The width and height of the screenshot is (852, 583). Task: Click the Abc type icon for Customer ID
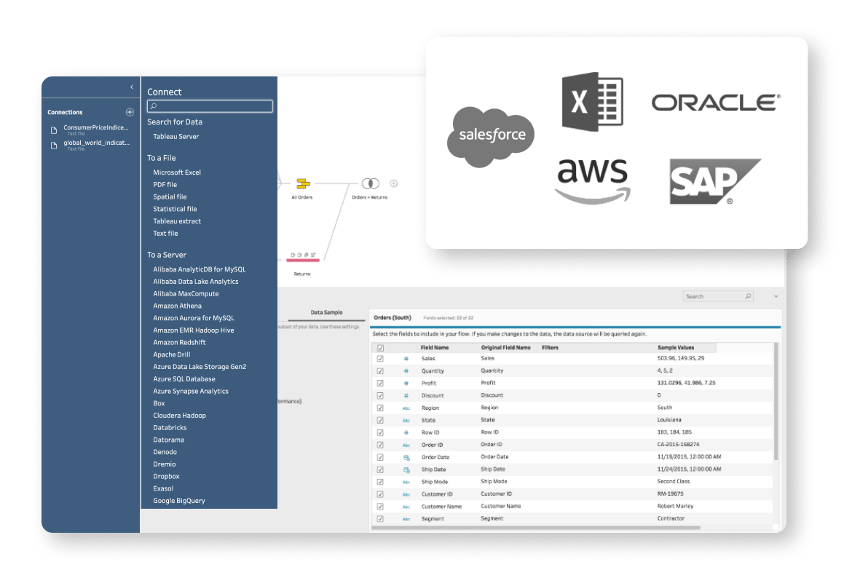click(x=406, y=494)
